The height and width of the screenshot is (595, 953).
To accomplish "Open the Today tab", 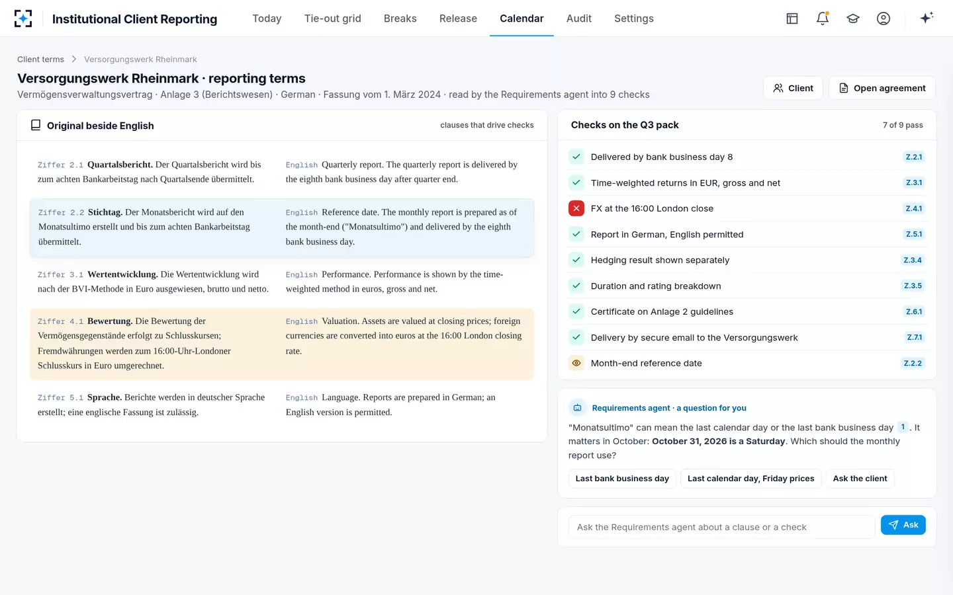I will pos(267,19).
